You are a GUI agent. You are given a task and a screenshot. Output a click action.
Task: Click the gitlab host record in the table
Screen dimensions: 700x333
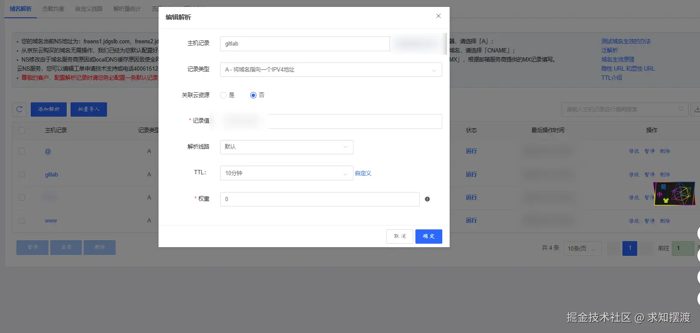[52, 175]
